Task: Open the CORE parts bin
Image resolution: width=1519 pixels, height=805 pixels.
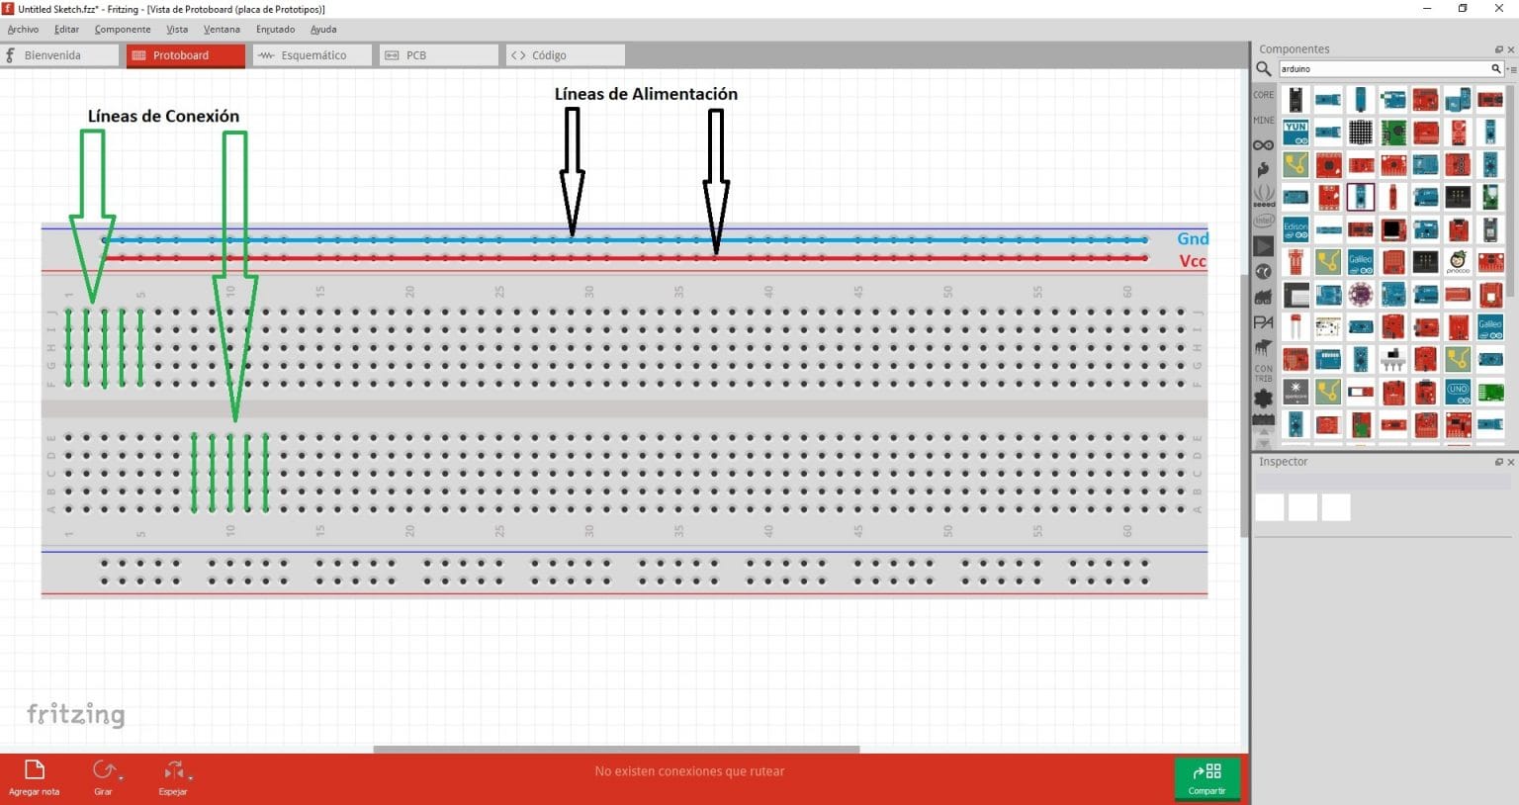Action: click(1263, 95)
